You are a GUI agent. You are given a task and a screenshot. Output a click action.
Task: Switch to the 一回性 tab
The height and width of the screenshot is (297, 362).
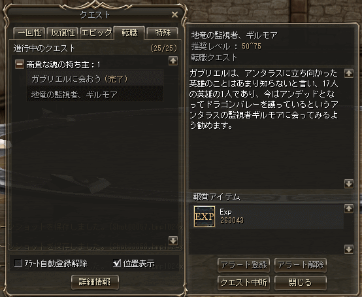pos(29,33)
